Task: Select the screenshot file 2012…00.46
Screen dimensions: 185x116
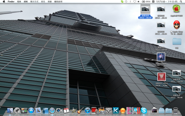Action: coord(177,92)
